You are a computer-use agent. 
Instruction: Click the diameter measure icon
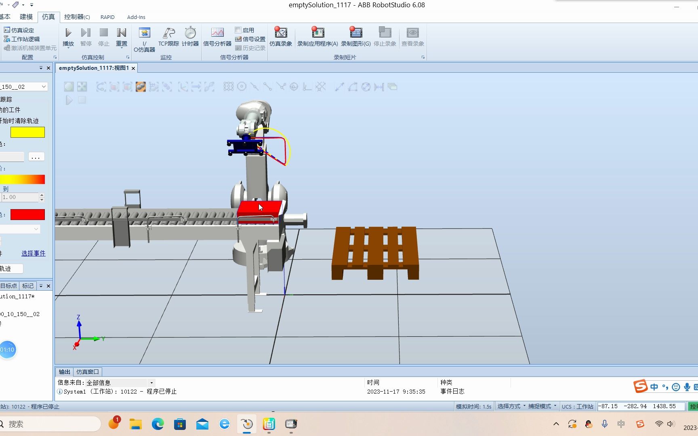366,87
